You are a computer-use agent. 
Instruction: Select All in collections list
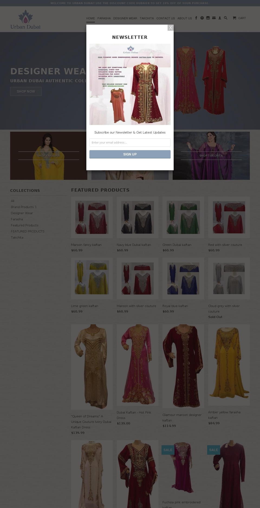(12, 201)
